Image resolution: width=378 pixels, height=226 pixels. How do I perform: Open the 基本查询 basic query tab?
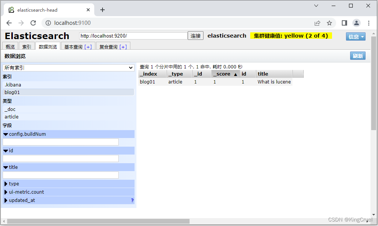73,47
